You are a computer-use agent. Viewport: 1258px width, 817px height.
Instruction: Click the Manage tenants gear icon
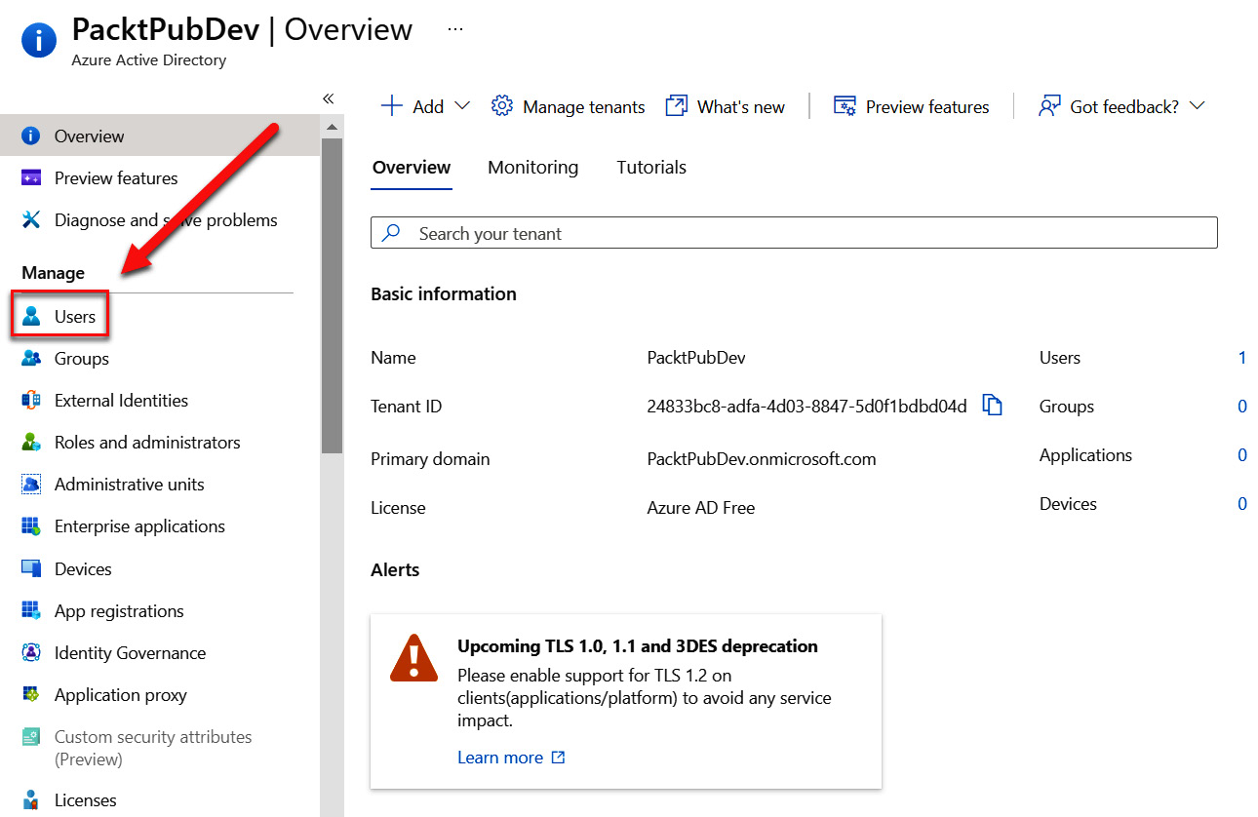coord(501,106)
